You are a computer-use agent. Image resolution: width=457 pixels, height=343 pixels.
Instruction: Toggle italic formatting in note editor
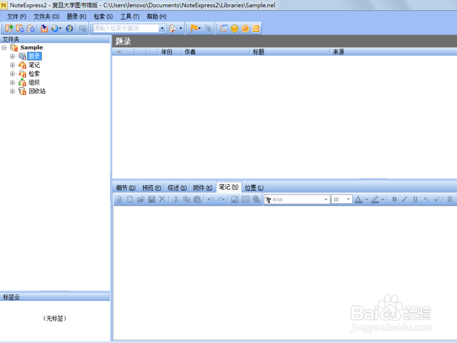pos(405,199)
